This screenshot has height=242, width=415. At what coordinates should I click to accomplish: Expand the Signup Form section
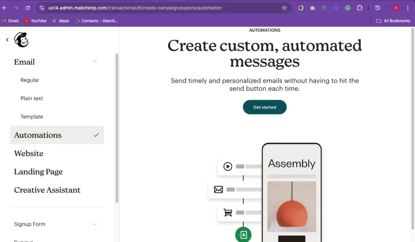coord(94,224)
